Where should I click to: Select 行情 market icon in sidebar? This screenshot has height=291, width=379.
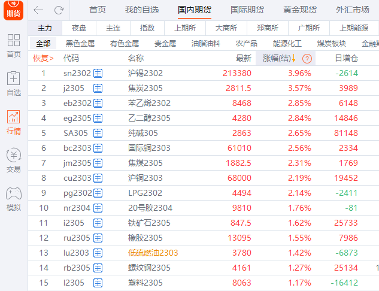pos(13,122)
